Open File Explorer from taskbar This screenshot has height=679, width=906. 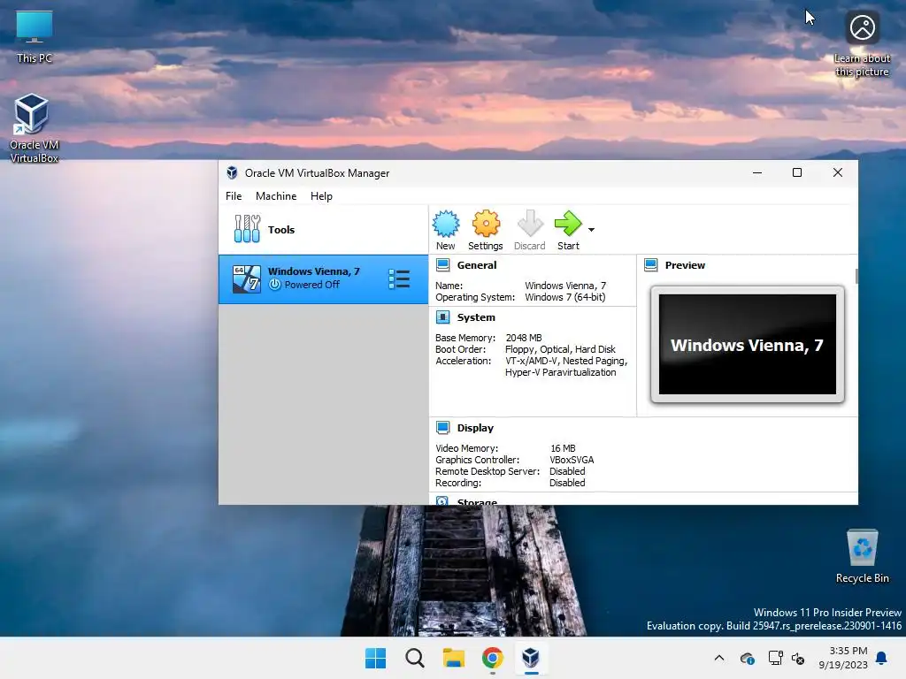pos(454,658)
